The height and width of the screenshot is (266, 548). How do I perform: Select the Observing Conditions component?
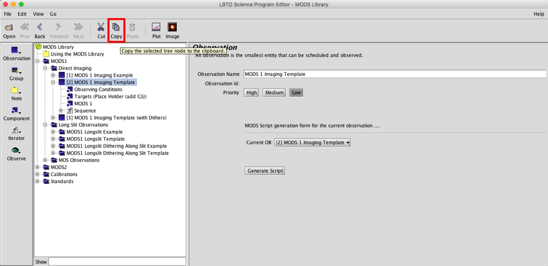(98, 89)
